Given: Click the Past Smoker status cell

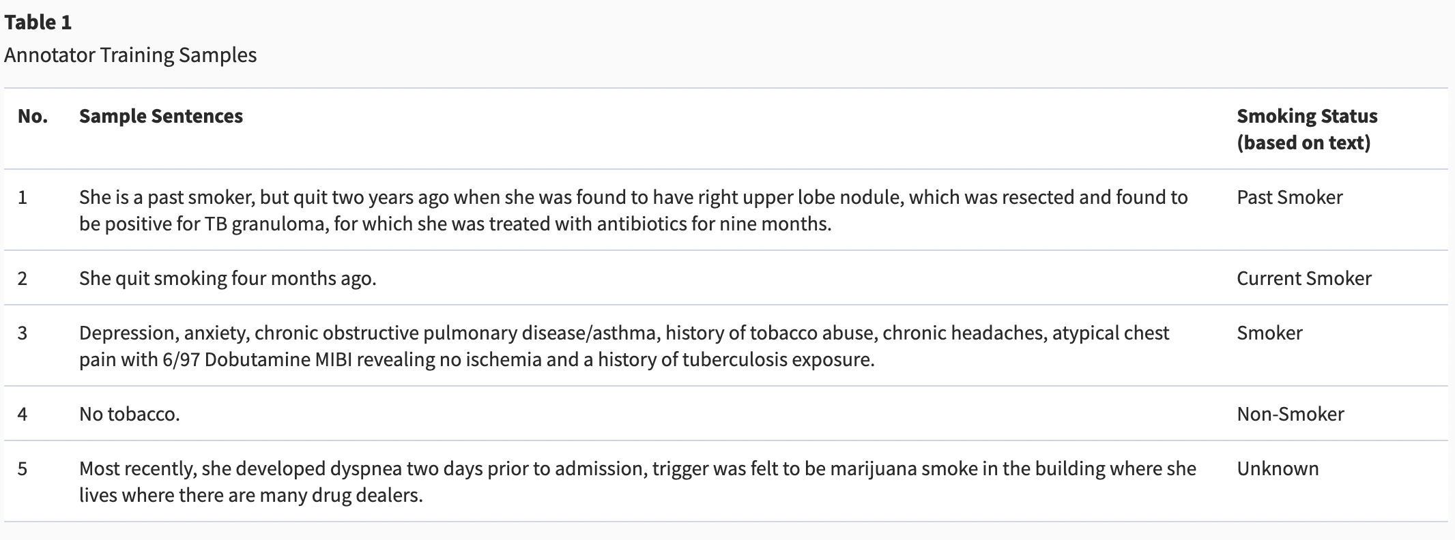Looking at the screenshot, I should [x=1290, y=197].
